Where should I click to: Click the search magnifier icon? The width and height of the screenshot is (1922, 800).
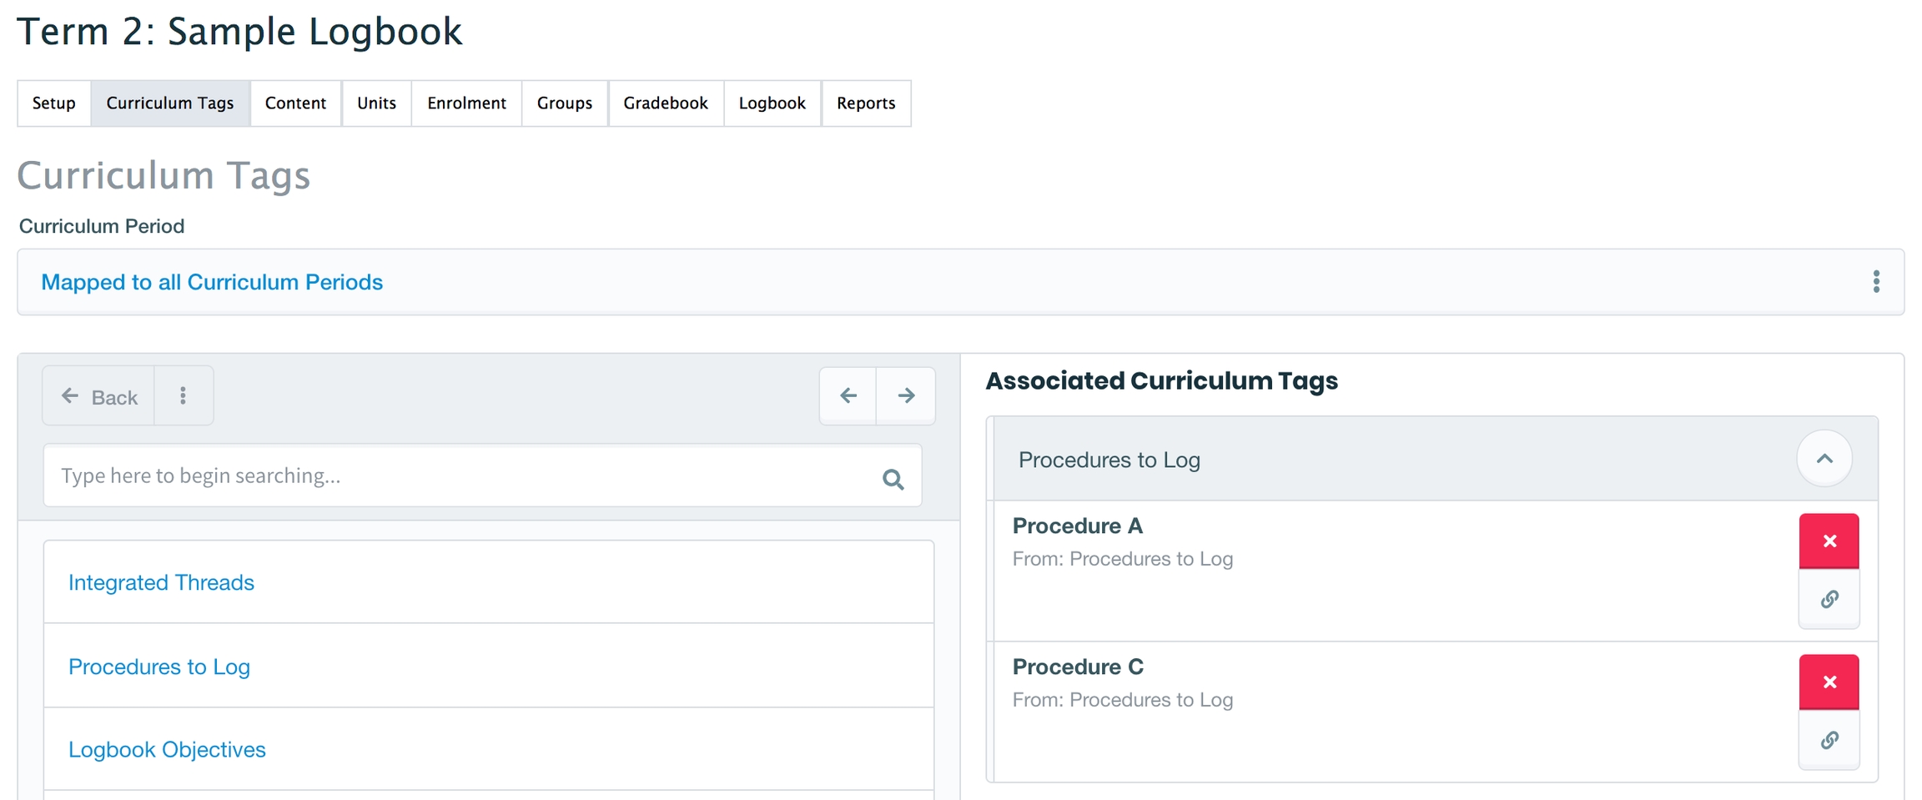[893, 479]
